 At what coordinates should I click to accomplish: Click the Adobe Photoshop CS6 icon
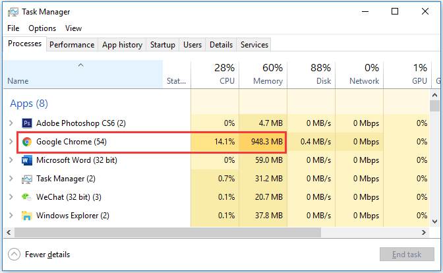(x=27, y=123)
